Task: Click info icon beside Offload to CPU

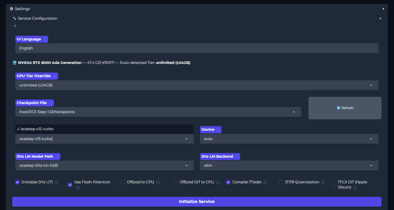Action: click(158, 183)
